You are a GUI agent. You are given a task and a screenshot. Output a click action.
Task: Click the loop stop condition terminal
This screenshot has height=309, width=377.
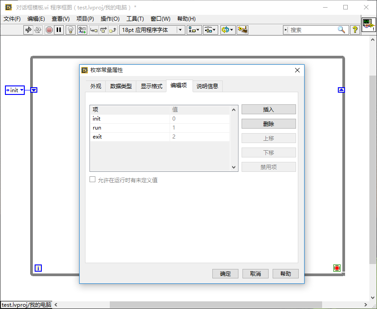coord(337,268)
